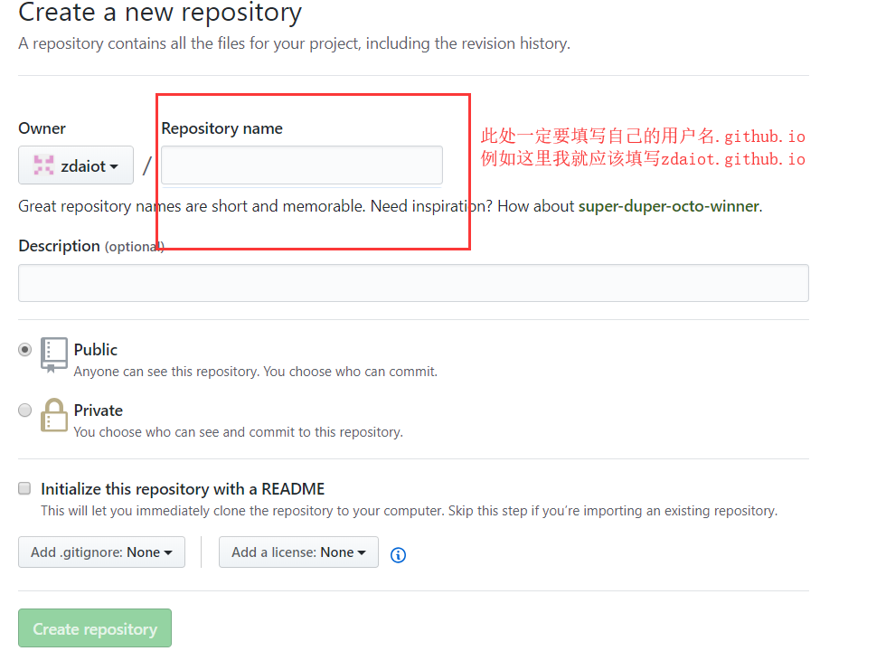The image size is (886, 651).
Task: Click the 'Initialize this repository with a README' label
Action: tap(183, 489)
